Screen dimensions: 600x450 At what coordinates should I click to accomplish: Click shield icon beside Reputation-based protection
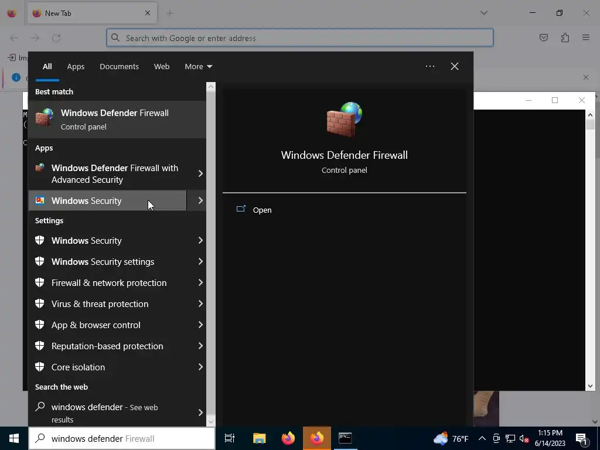(40, 346)
